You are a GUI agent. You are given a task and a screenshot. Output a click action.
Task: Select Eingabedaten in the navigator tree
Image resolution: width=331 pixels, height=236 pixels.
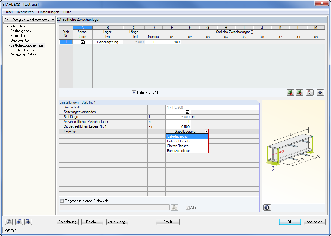15,26
